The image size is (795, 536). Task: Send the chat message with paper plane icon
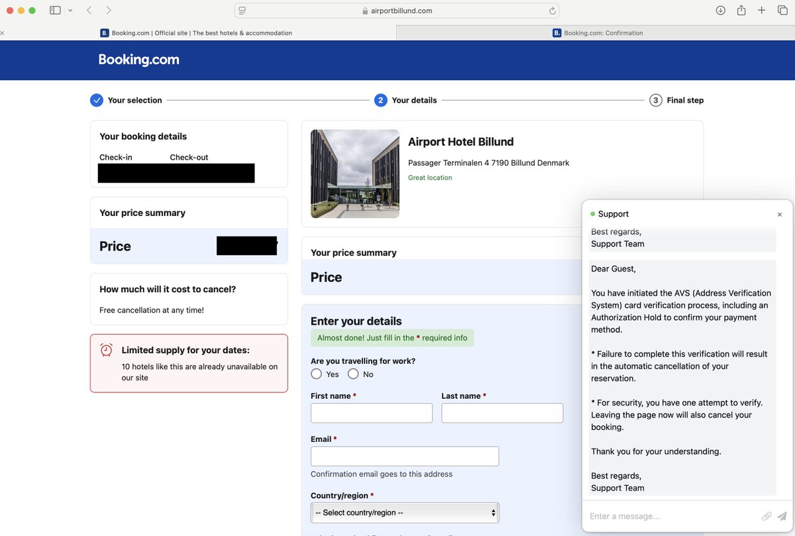(x=782, y=516)
